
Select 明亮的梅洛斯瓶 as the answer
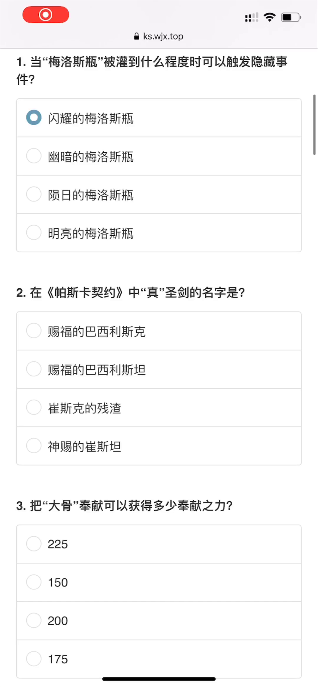34,233
